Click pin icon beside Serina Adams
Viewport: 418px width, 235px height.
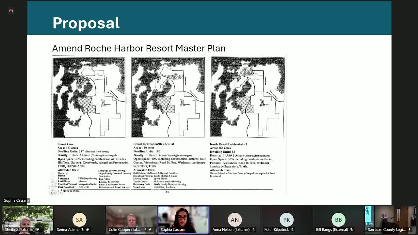click(88, 229)
